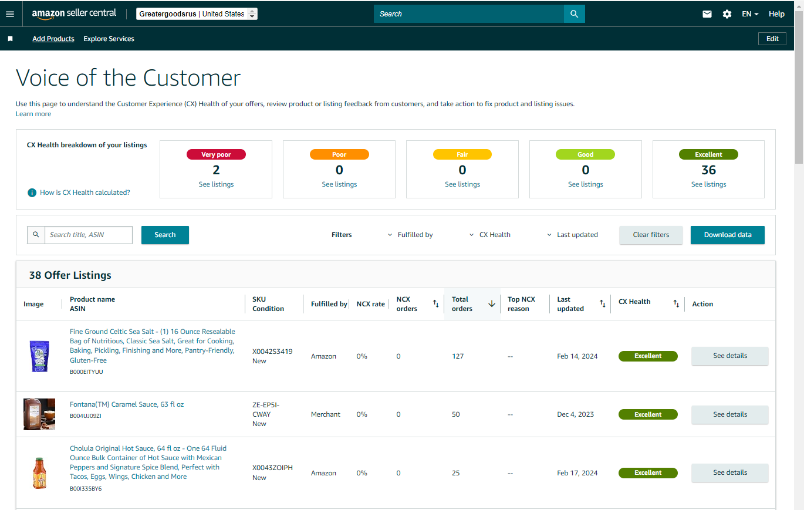The height and width of the screenshot is (510, 804).
Task: Click the Fontana Caramel Sauce product thumbnail
Action: (39, 414)
